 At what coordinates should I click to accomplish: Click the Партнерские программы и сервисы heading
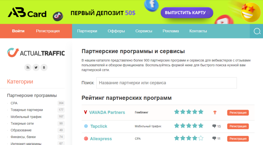tap(133, 51)
